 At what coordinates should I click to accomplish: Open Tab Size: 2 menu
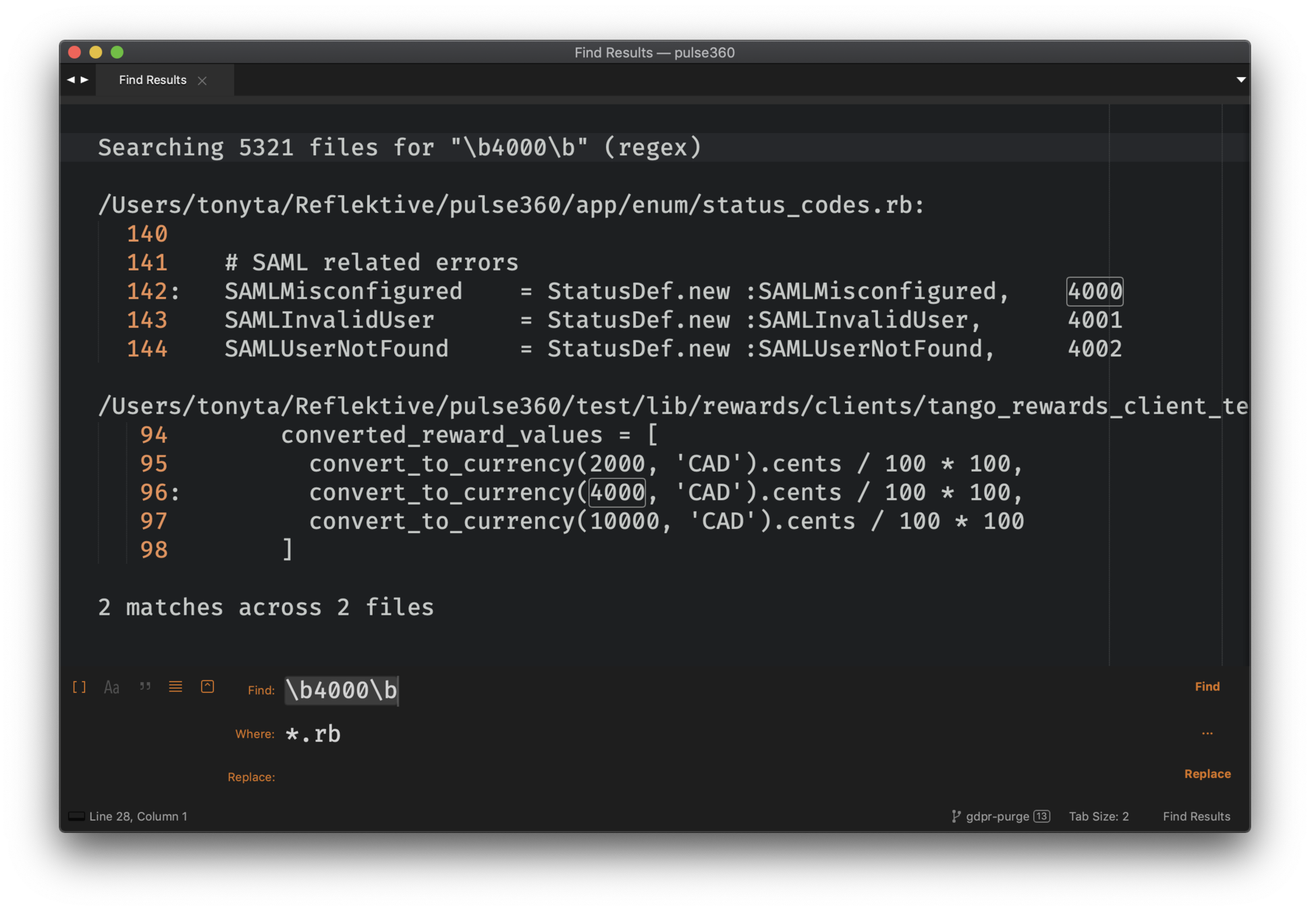click(x=1098, y=817)
